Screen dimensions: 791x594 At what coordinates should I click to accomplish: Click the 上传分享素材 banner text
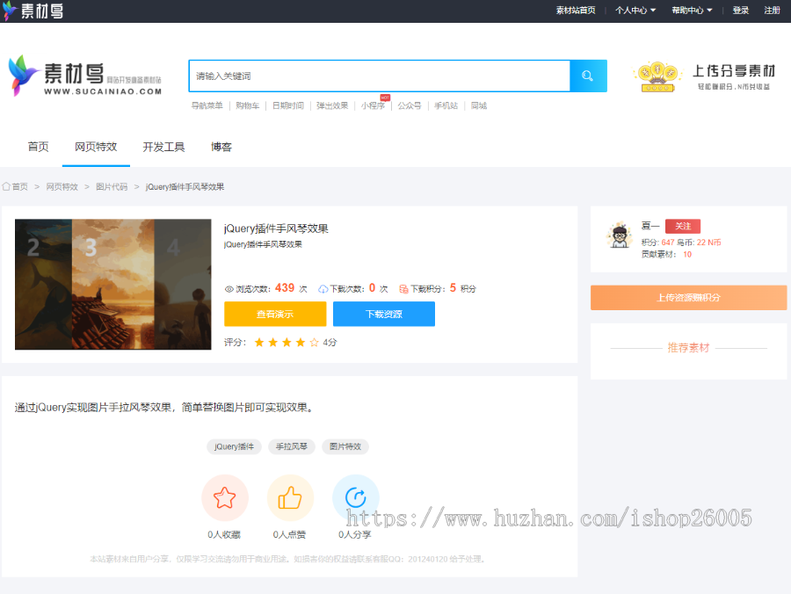(x=734, y=71)
